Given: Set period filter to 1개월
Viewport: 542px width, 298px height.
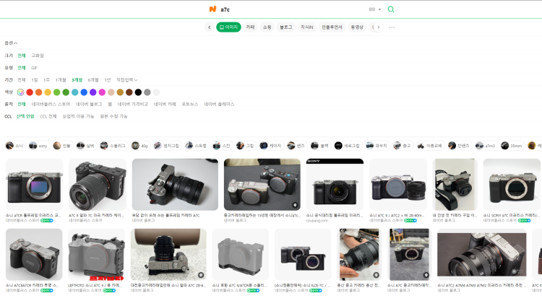Looking at the screenshot, I should 61,79.
